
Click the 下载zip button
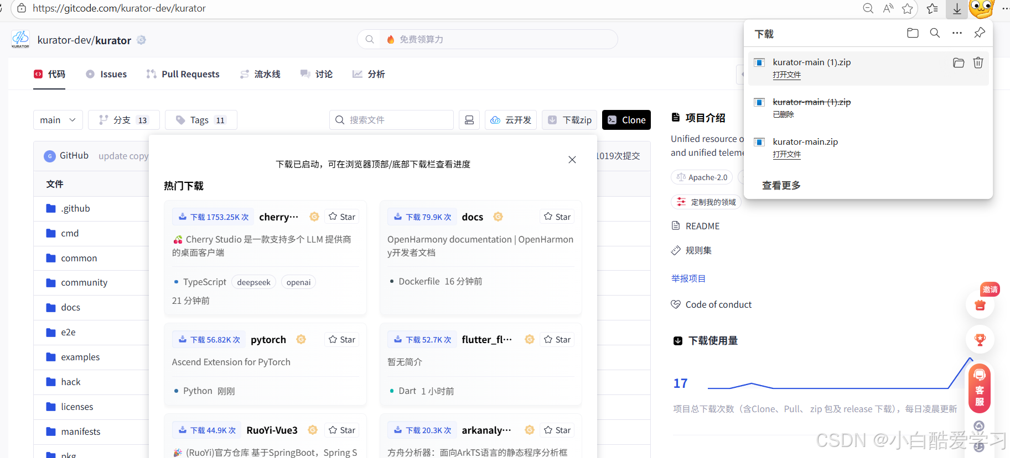point(569,120)
